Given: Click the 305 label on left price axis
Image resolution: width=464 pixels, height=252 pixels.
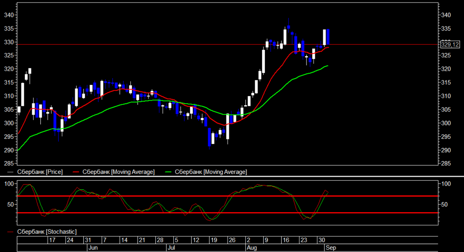Looking at the screenshot, I should click(9, 110).
